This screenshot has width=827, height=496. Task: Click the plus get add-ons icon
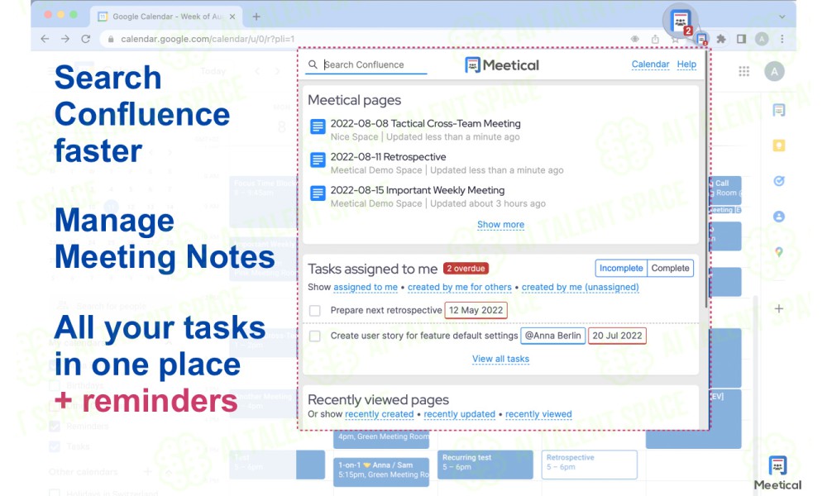[x=778, y=309]
